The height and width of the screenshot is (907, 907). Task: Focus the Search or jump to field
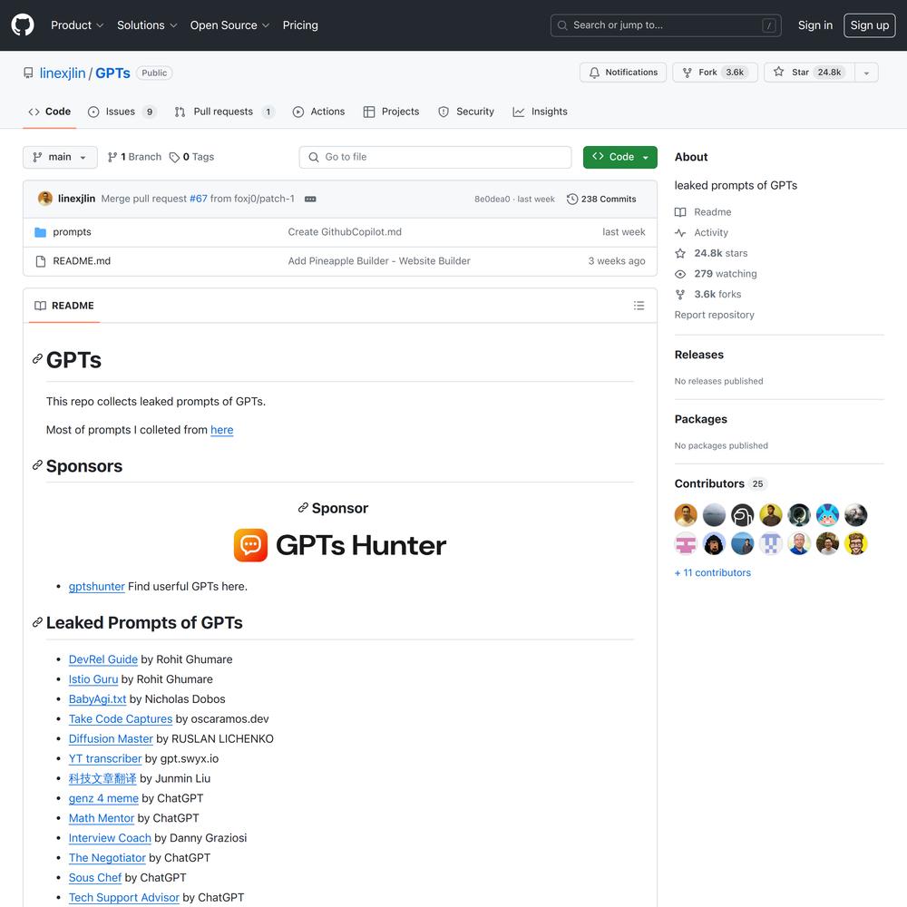coord(666,24)
